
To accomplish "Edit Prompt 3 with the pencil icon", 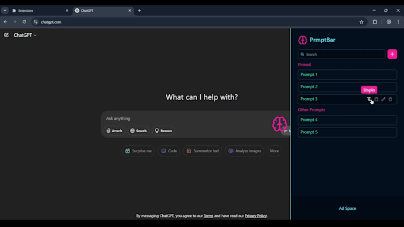I will point(383,99).
